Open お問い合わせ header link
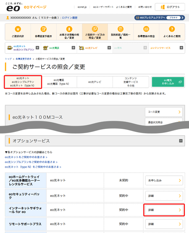Viewport: 189px width, 233px height. (x=145, y=7)
